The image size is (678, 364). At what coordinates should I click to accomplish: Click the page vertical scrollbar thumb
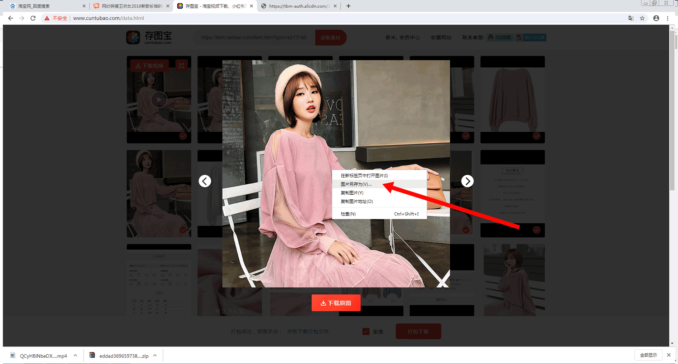tap(672, 111)
